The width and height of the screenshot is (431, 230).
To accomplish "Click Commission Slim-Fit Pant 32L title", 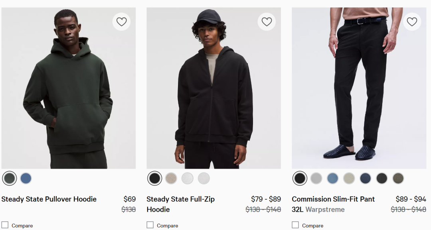I will (x=333, y=199).
